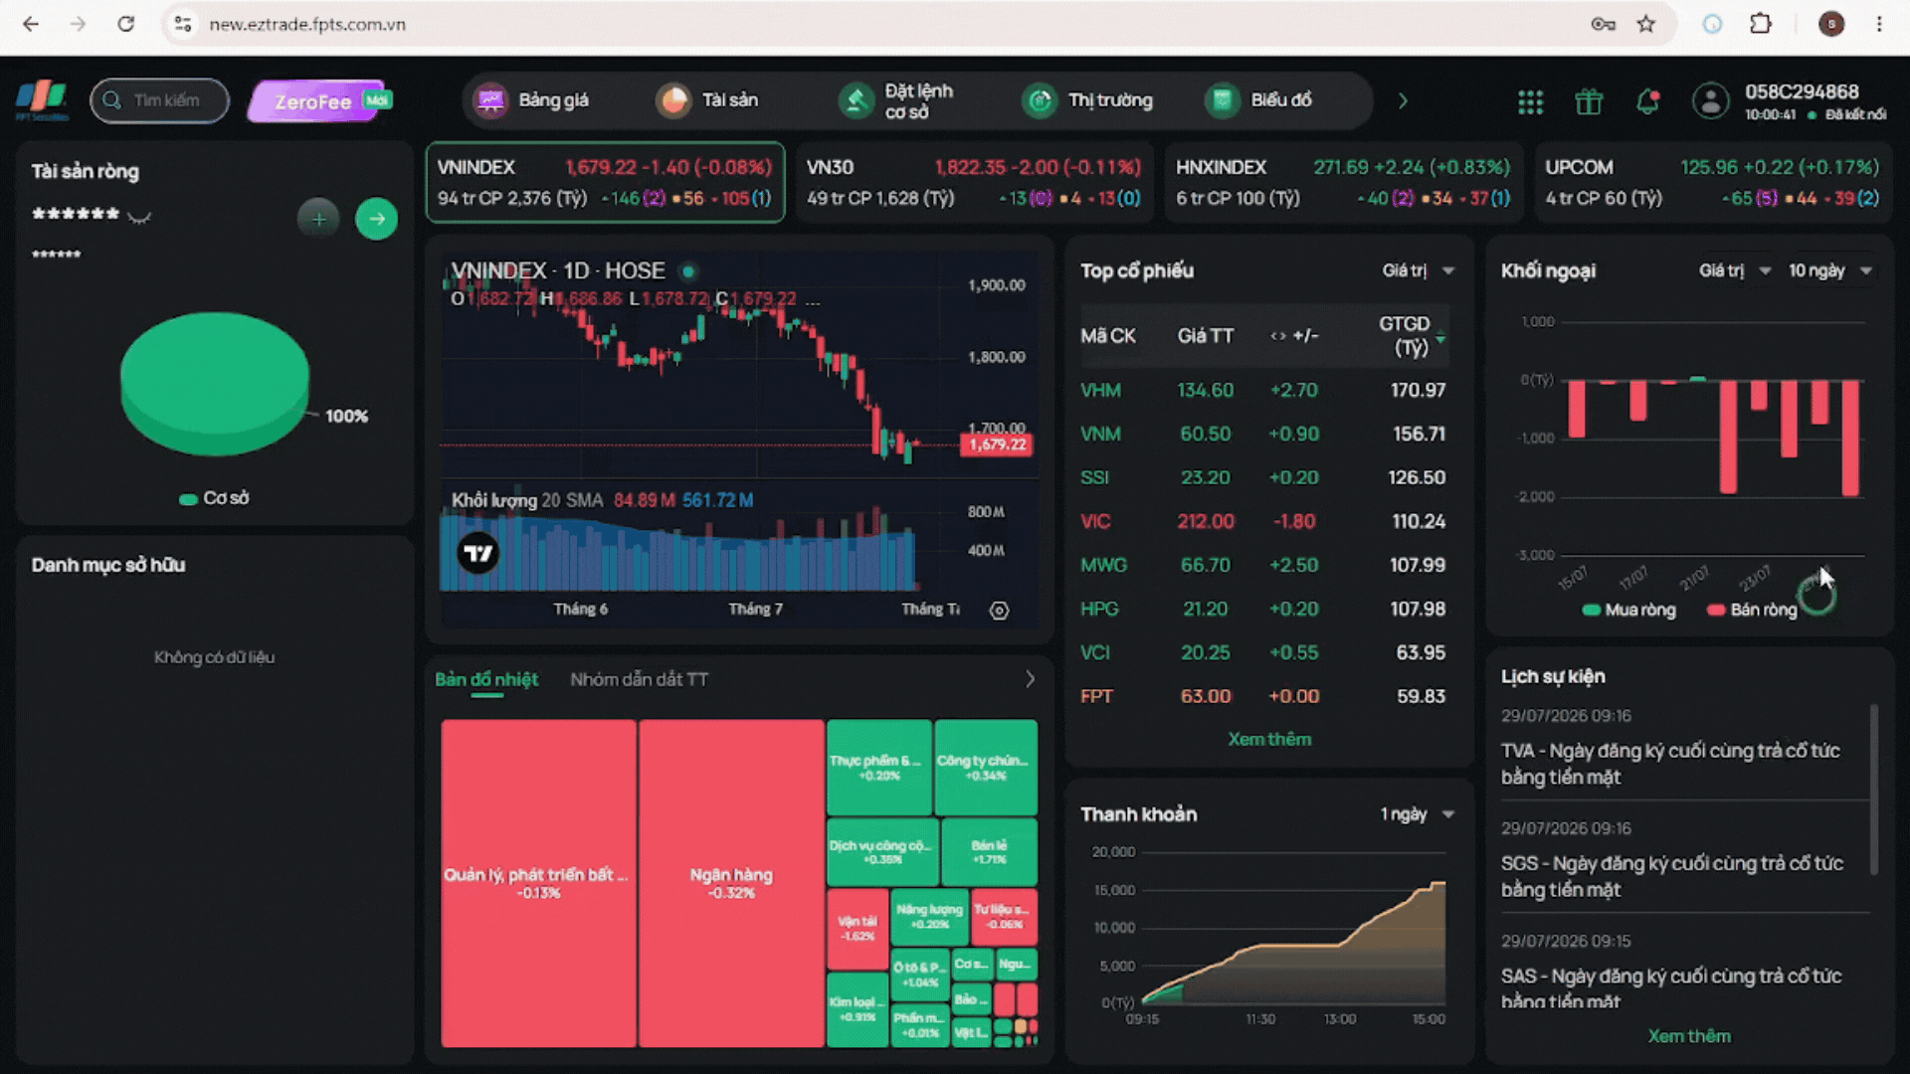The width and height of the screenshot is (1910, 1074).
Task: Toggle Mua ròng legend series
Action: point(1629,610)
